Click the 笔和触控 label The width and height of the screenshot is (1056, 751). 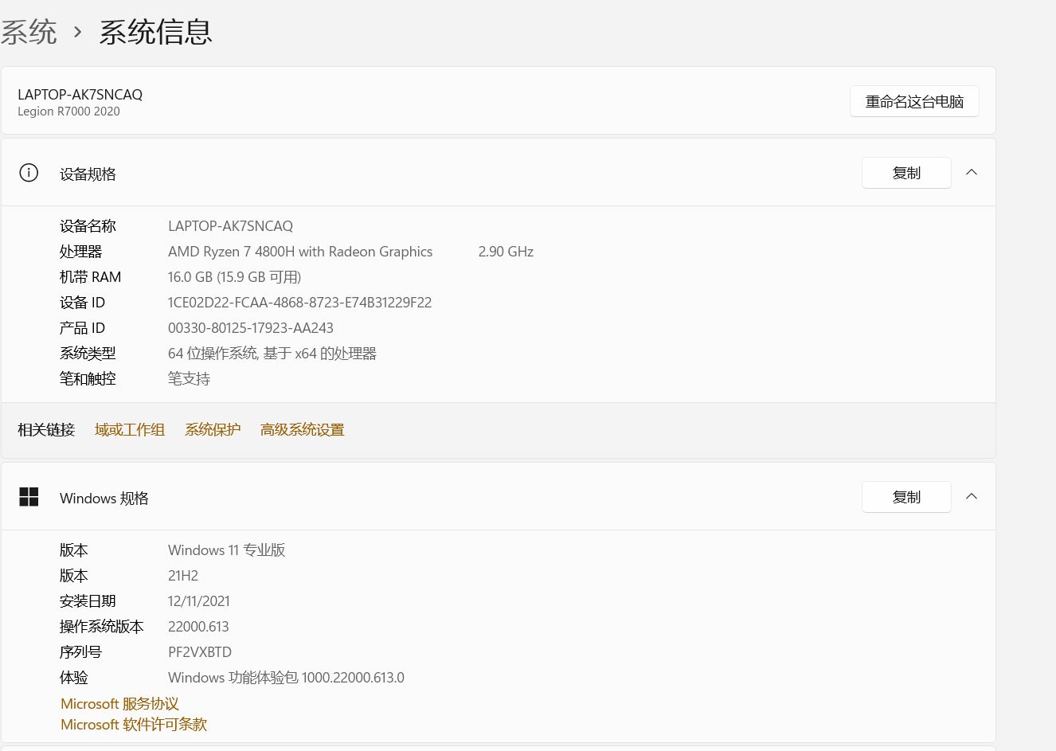[x=88, y=379]
